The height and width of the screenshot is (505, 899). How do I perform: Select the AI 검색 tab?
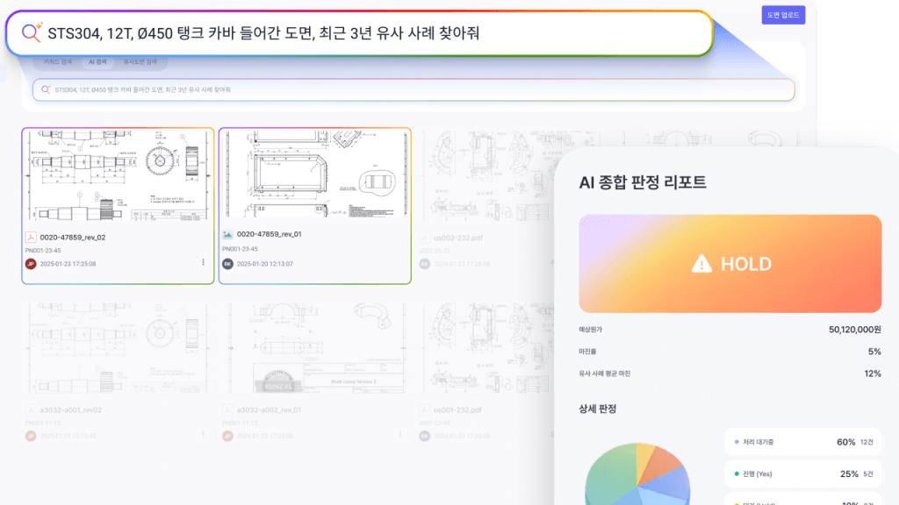pyautogui.click(x=98, y=62)
